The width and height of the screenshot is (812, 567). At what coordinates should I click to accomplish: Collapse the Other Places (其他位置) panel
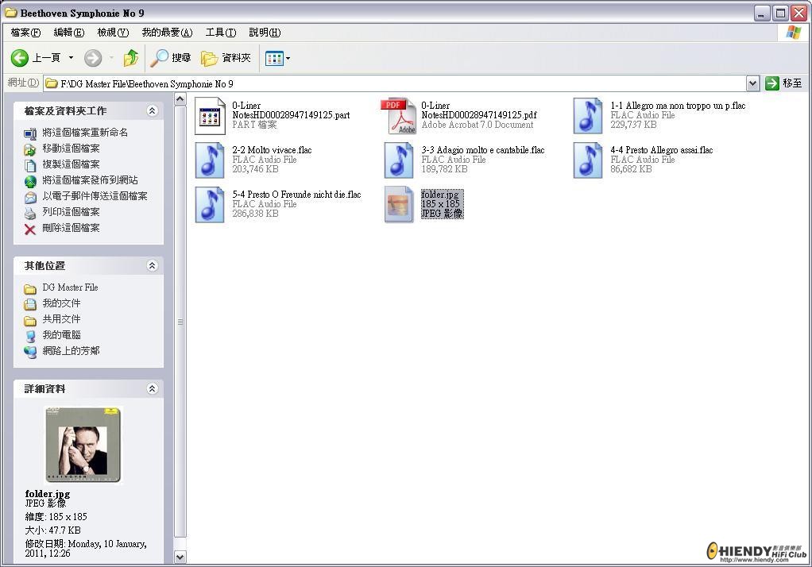(x=152, y=266)
